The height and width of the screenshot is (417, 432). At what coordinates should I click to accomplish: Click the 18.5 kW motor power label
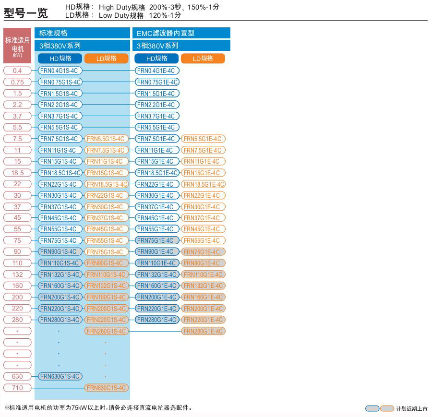17,173
